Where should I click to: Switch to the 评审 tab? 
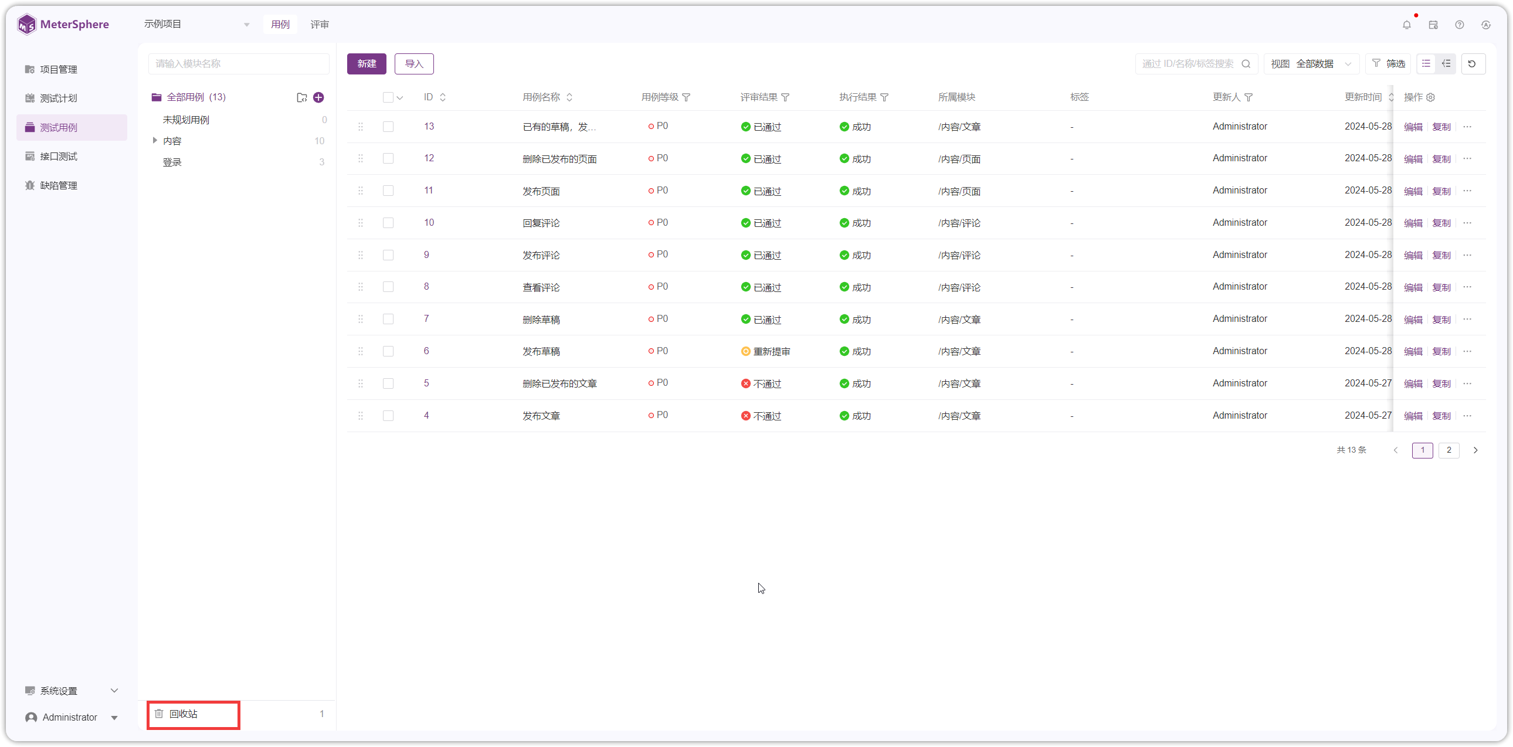tap(320, 25)
